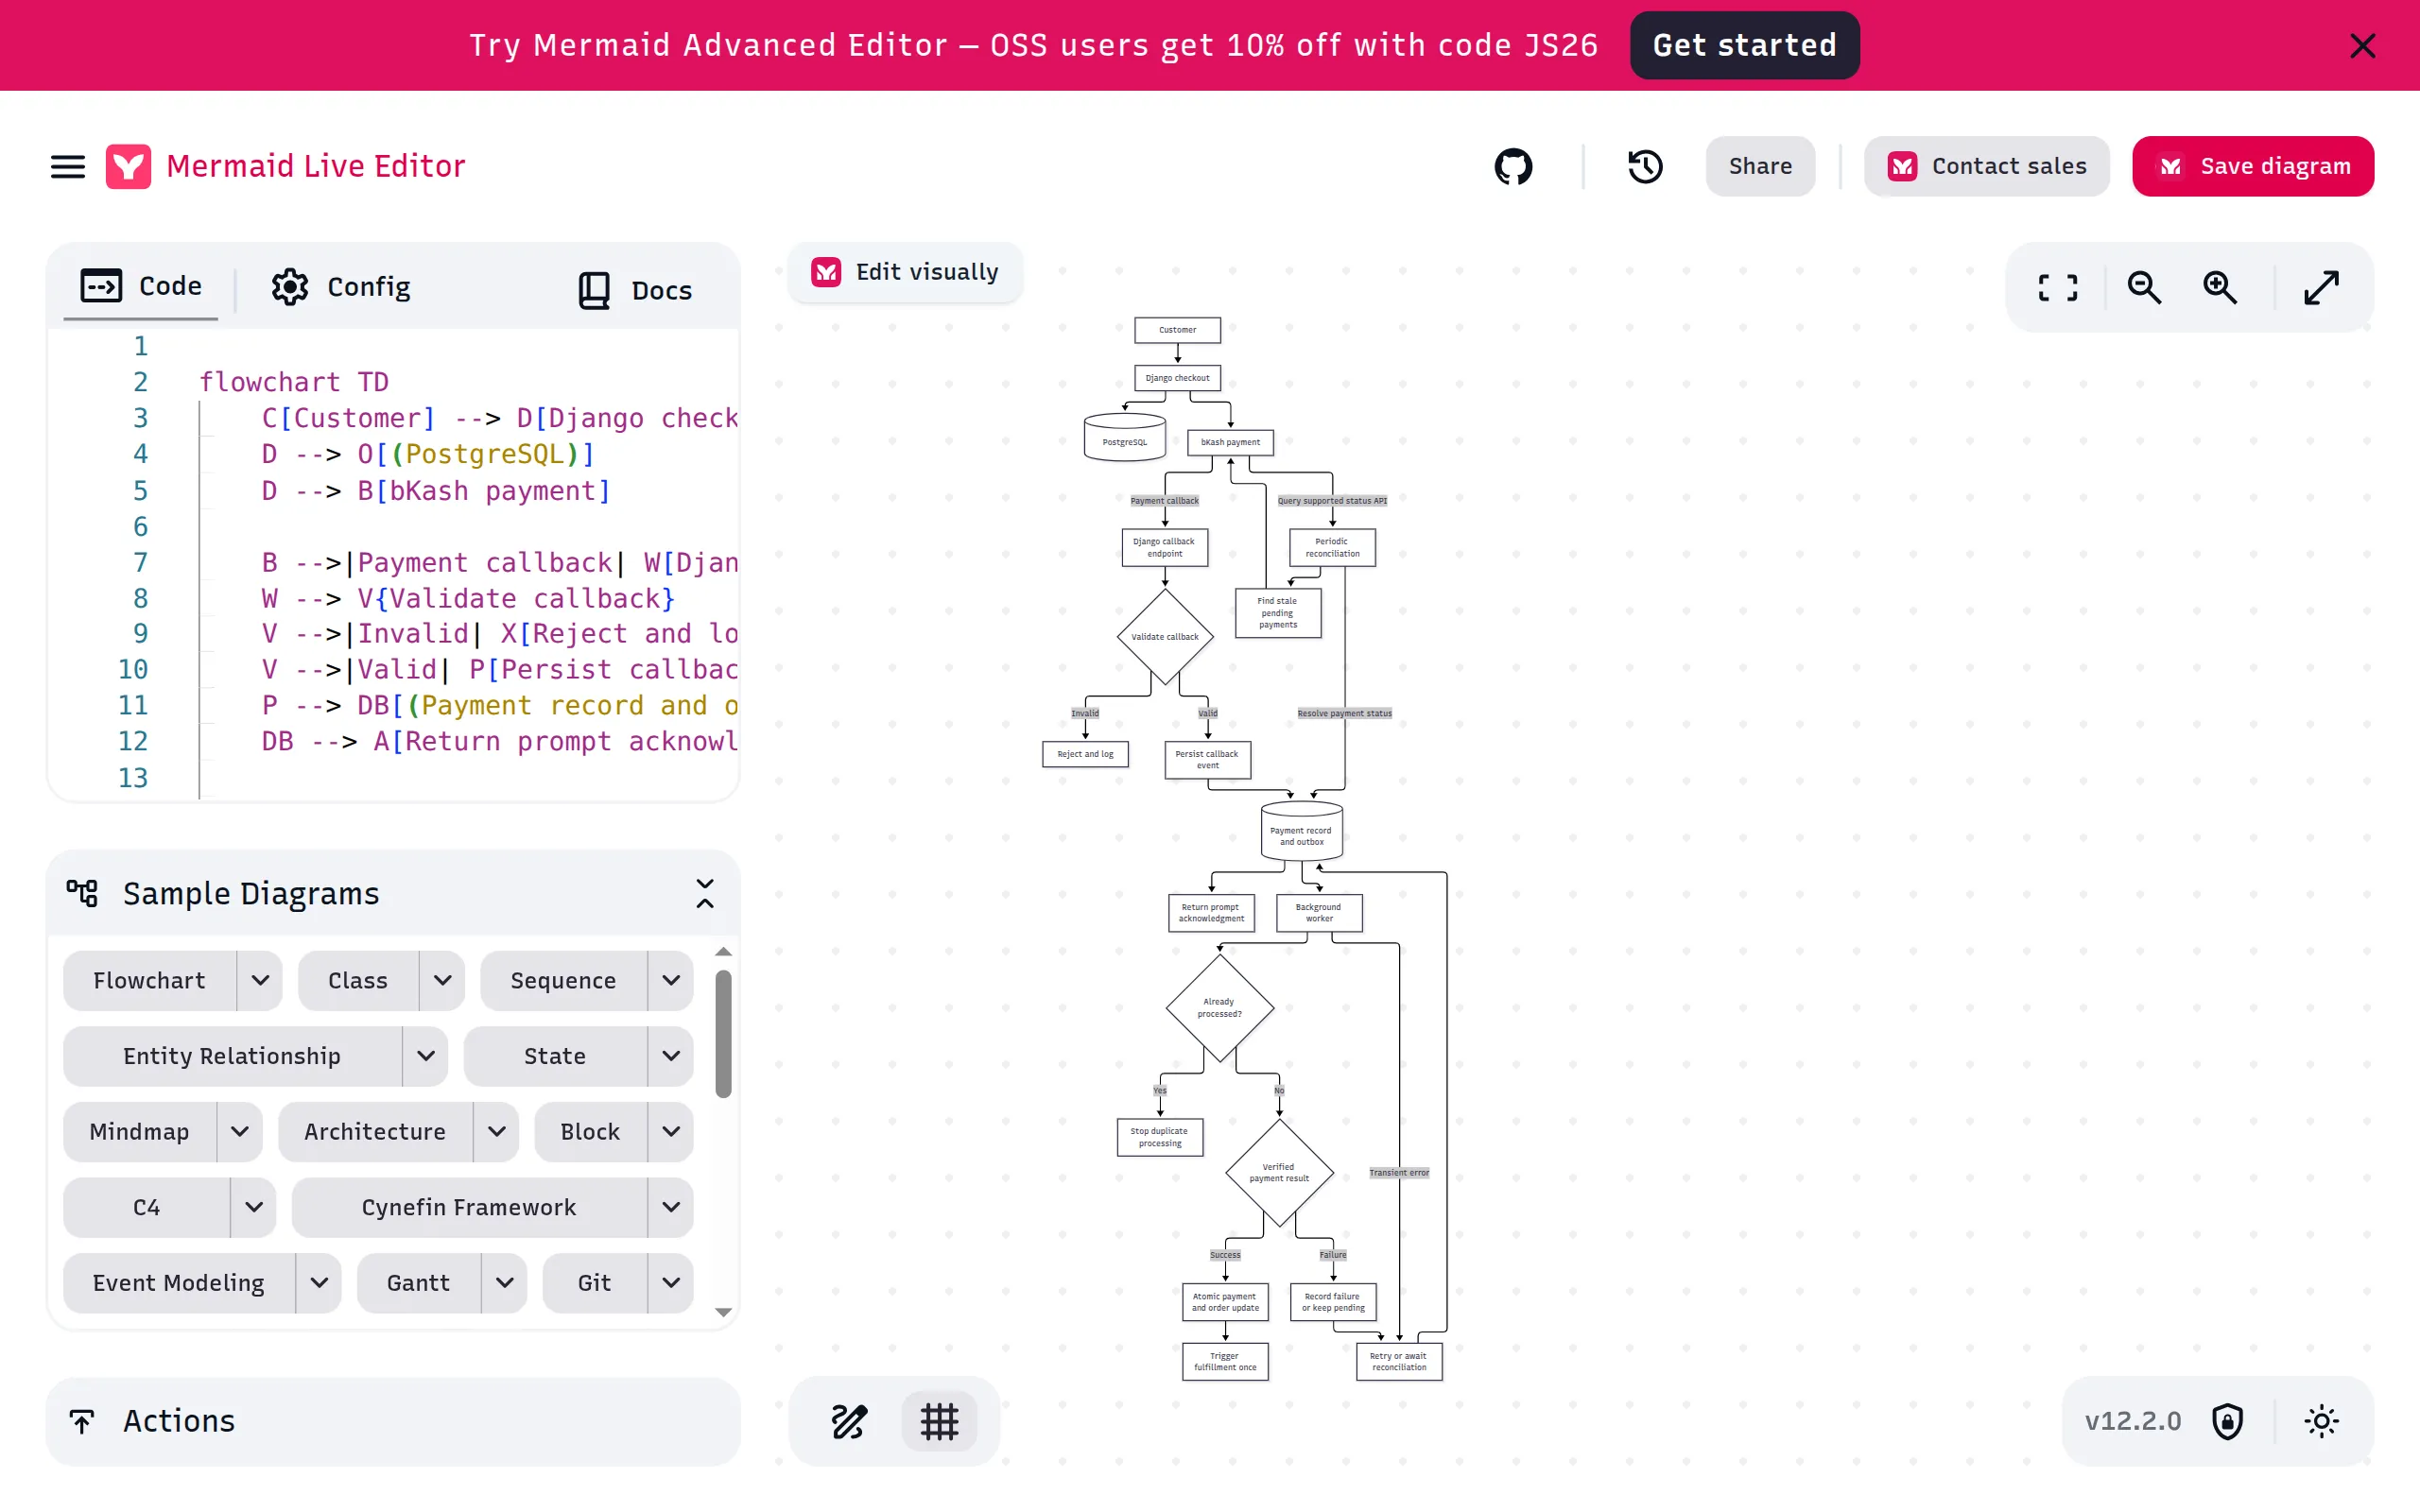The height and width of the screenshot is (1512, 2420).
Task: Click code line 'flowchart TD'
Action: click(294, 382)
